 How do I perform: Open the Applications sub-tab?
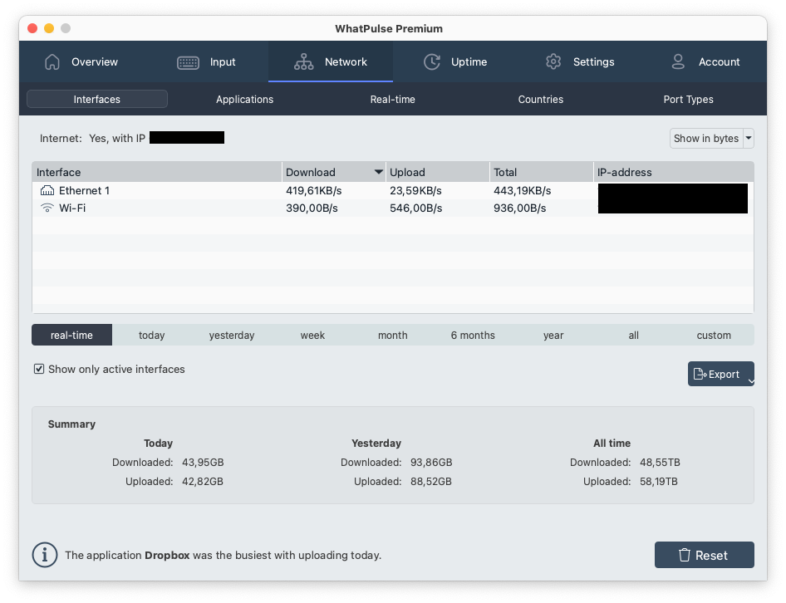[244, 100]
